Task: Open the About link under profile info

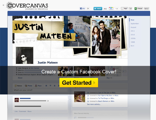Action: (20, 78)
